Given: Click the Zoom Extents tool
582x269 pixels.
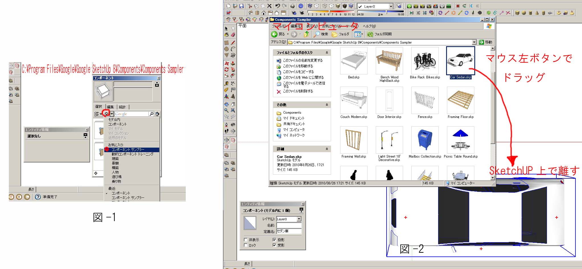Looking at the screenshot, I should pos(233,110).
